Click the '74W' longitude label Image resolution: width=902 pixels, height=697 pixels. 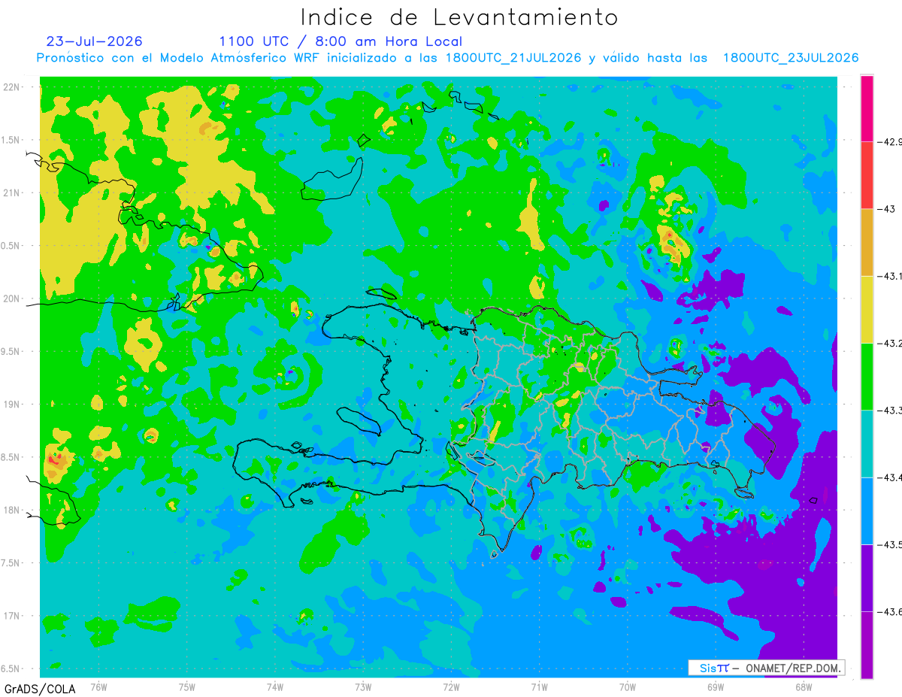(275, 686)
